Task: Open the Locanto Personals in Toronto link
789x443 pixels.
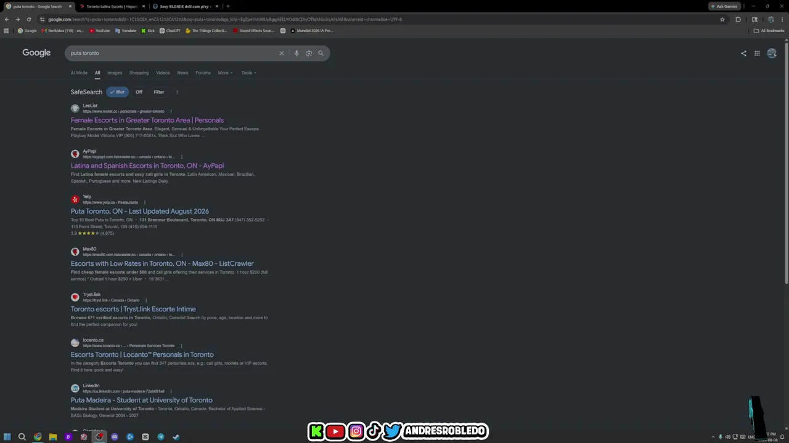Action: coord(142,354)
